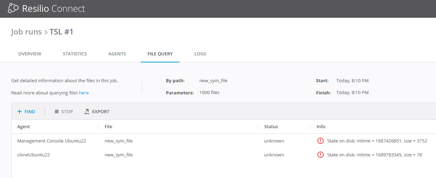The height and width of the screenshot is (178, 436).
Task: Switch to the STATISTICS tab
Action: (75, 54)
